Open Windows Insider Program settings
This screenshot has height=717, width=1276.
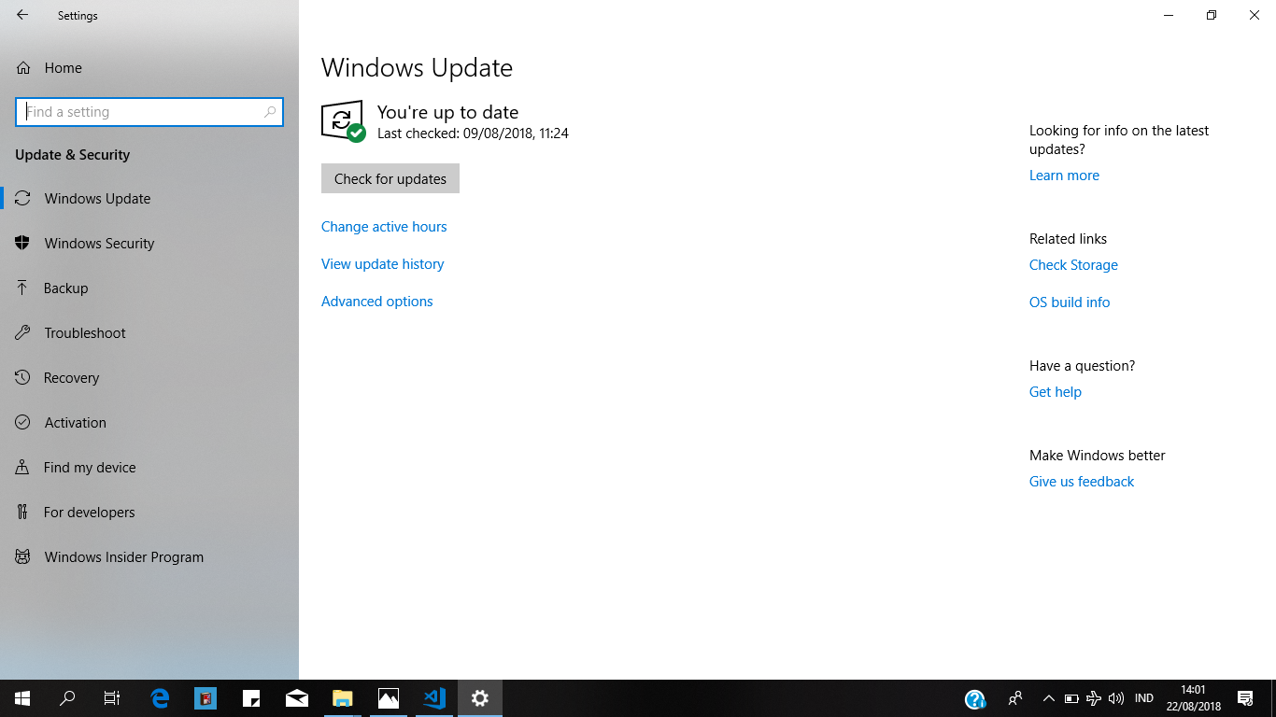tap(149, 556)
